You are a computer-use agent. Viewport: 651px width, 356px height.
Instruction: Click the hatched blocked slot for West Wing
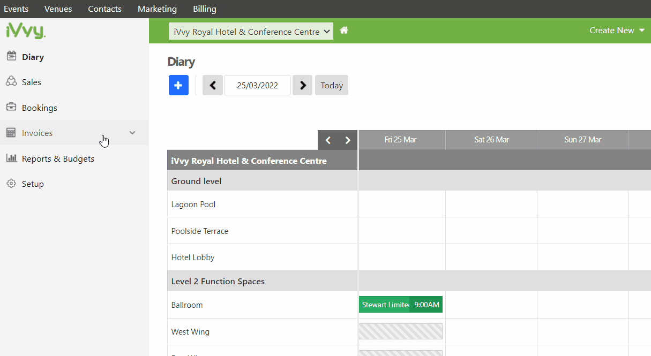point(401,331)
